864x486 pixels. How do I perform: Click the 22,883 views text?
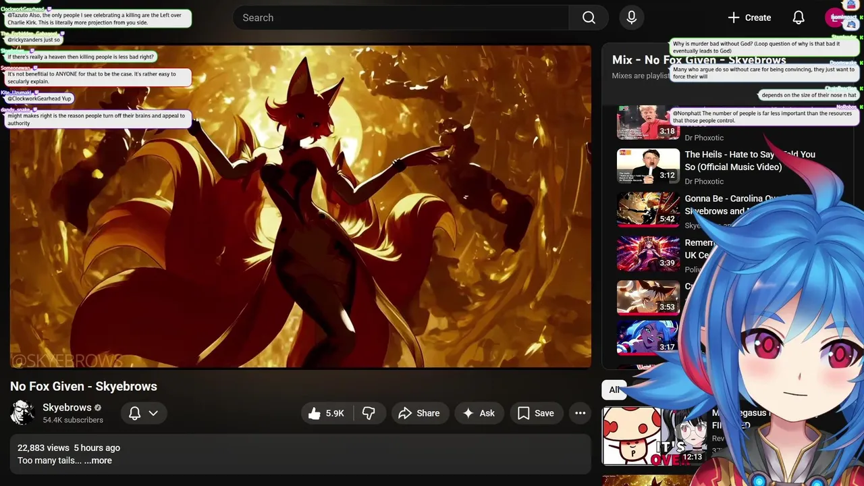click(43, 448)
